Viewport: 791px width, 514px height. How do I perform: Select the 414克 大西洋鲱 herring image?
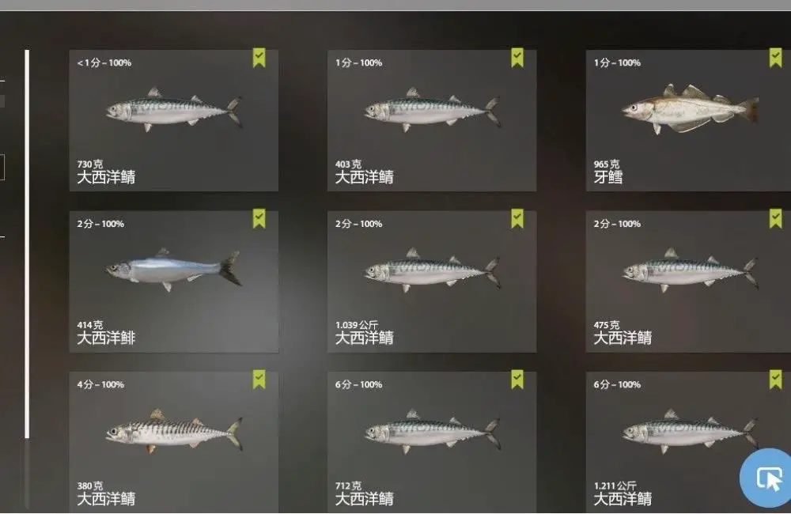coord(174,270)
